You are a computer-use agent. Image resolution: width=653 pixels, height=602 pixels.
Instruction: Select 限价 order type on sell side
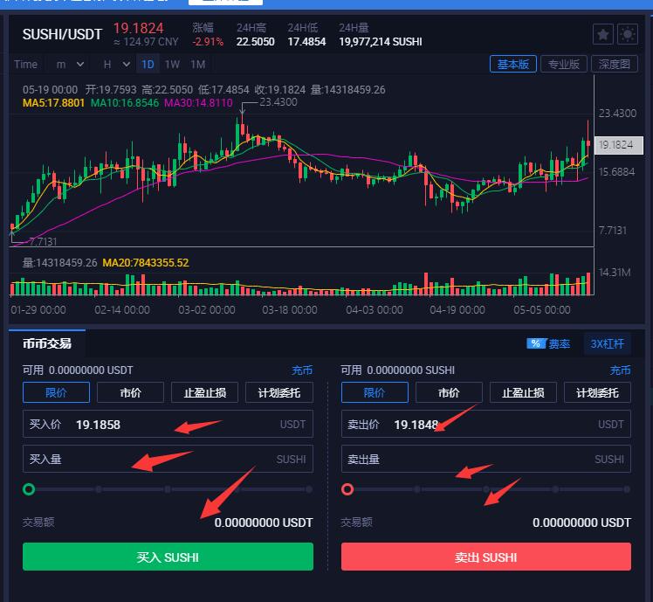coord(375,392)
